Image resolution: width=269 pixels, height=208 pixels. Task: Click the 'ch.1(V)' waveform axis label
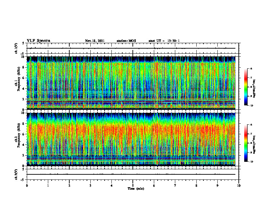(16, 48)
